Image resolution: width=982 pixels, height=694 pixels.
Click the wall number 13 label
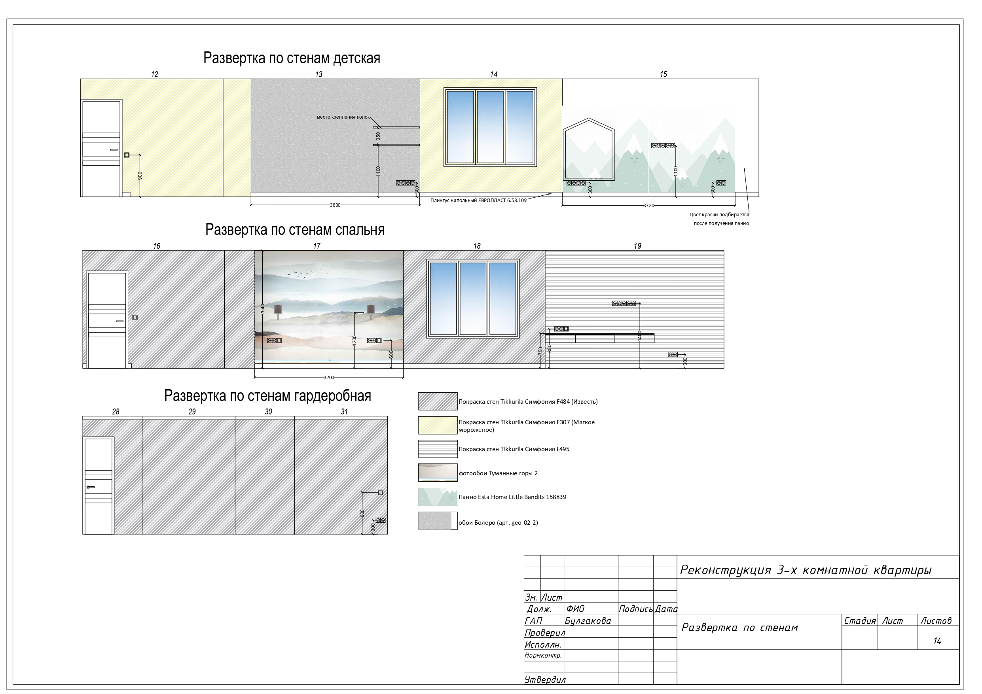click(x=318, y=74)
